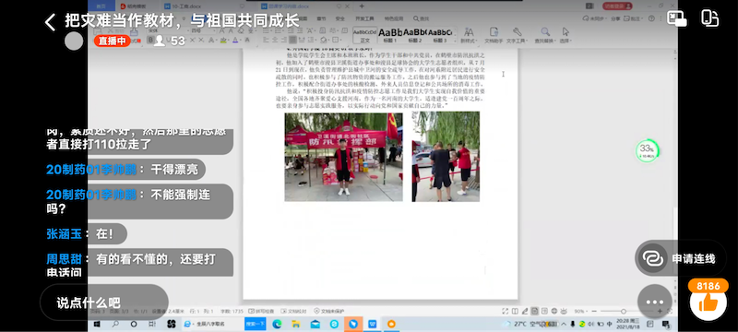Tap the thumbs-up like button

coord(708,302)
